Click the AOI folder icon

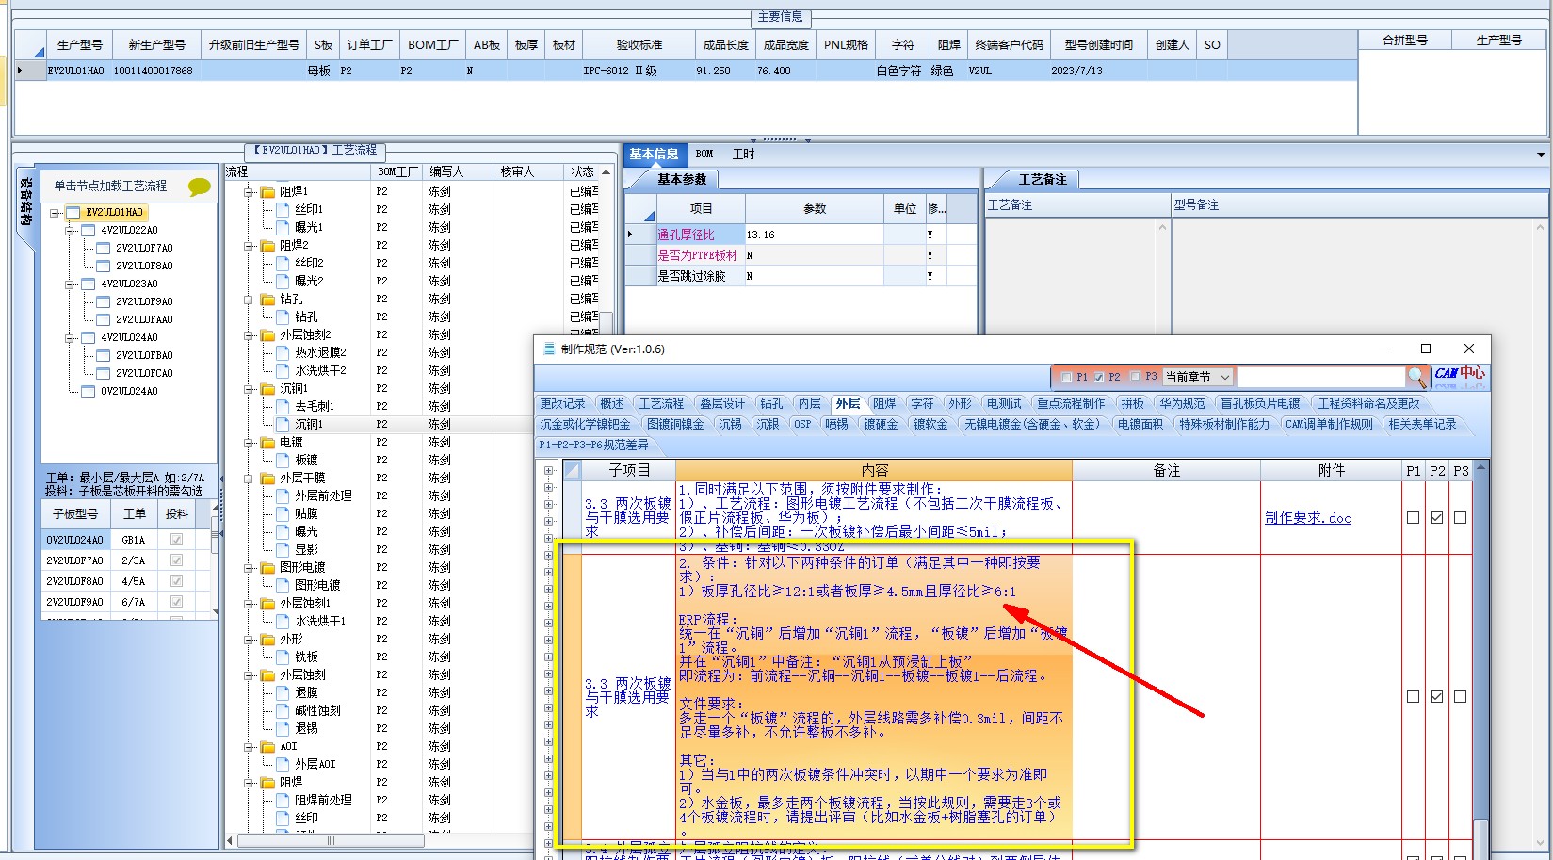[x=267, y=746]
